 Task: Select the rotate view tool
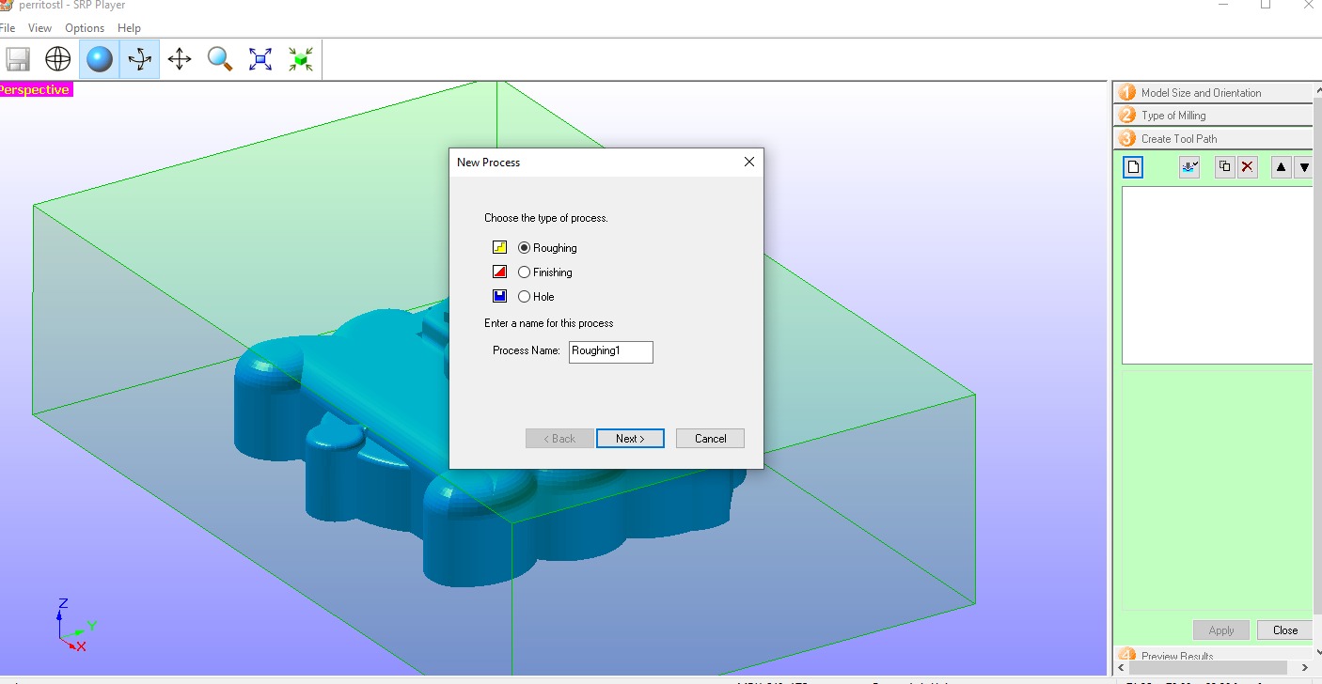(x=139, y=59)
